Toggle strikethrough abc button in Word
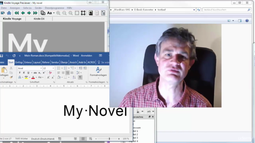 coord(35,73)
